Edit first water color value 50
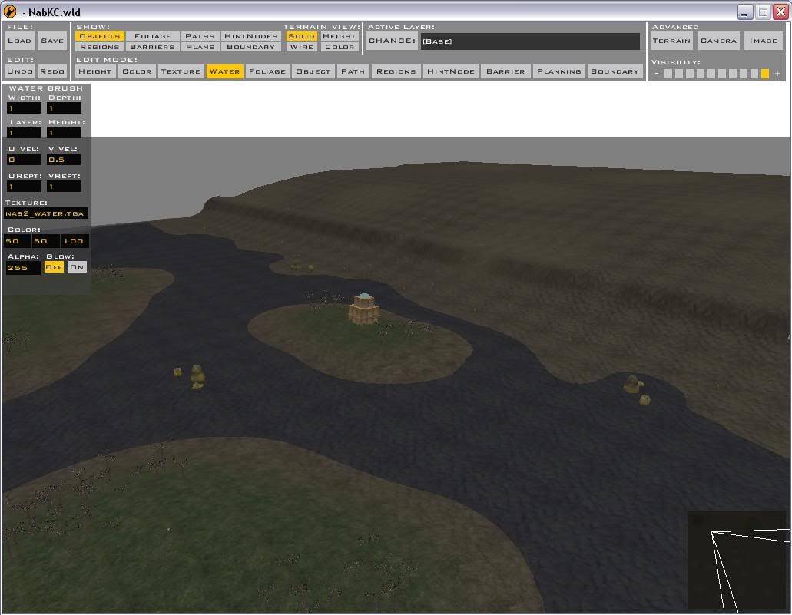 tap(17, 241)
